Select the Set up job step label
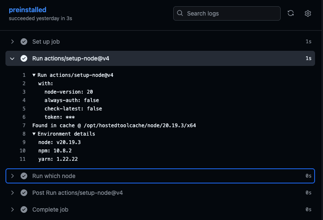323x220 pixels. (x=46, y=42)
